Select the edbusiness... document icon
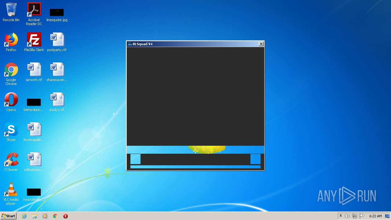Viewport: 391px width, 220px height. [x=34, y=162]
